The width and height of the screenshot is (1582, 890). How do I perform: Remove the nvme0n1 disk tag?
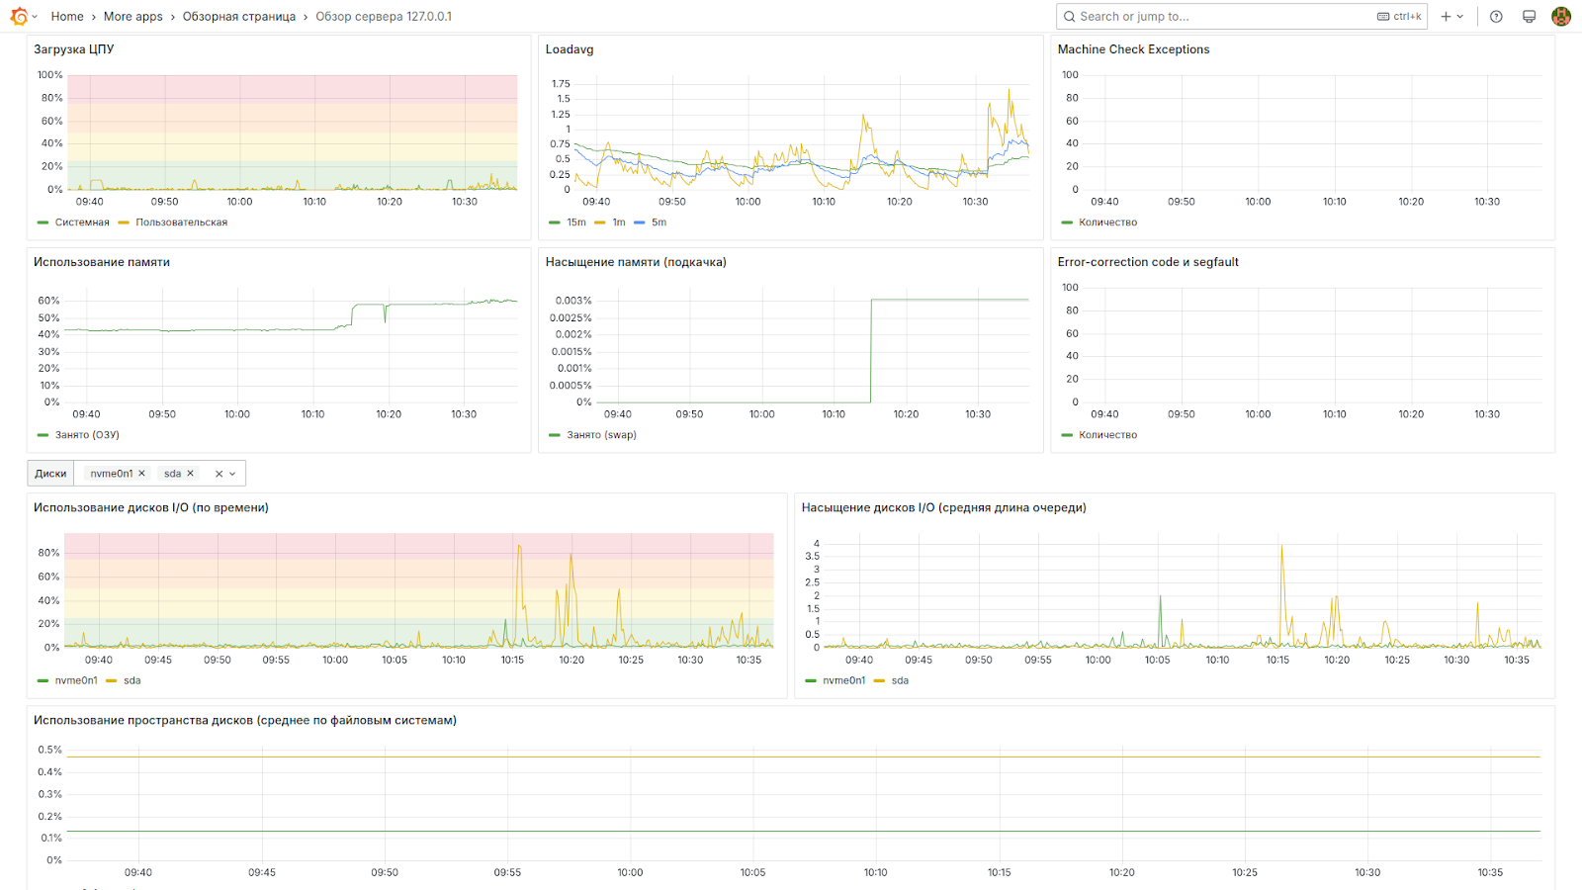(x=142, y=474)
